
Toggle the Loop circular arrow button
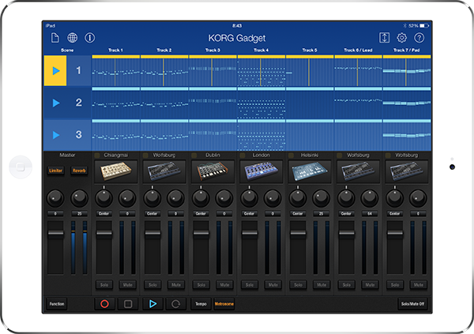tap(176, 304)
